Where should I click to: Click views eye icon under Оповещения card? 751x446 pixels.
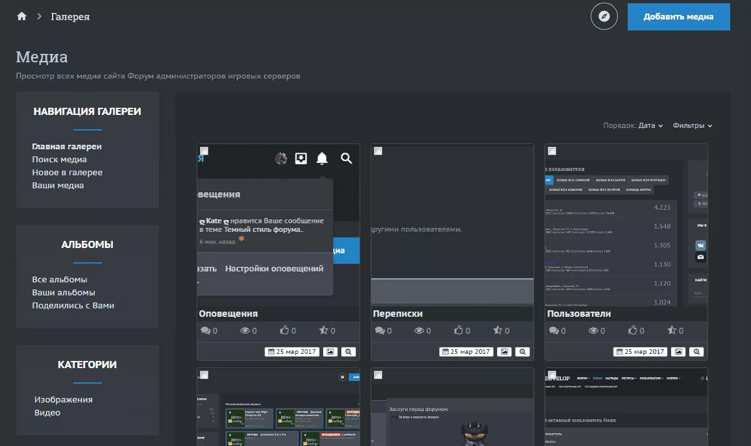tap(245, 330)
